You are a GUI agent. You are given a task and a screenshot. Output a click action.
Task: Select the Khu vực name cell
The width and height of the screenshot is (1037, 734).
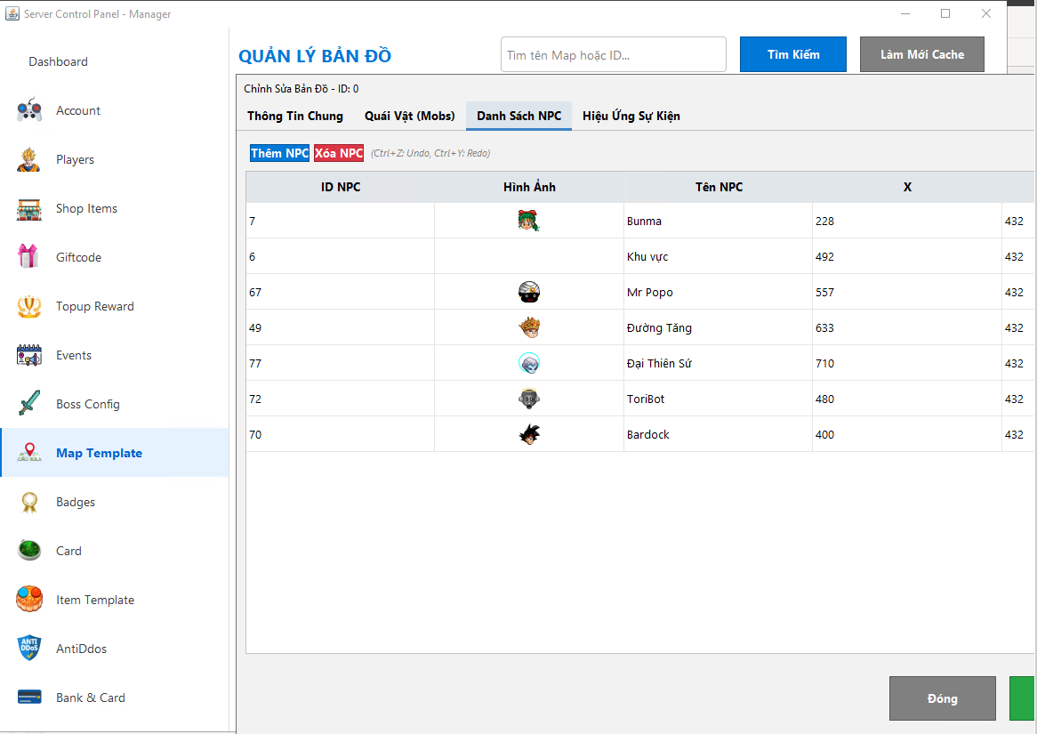point(719,256)
